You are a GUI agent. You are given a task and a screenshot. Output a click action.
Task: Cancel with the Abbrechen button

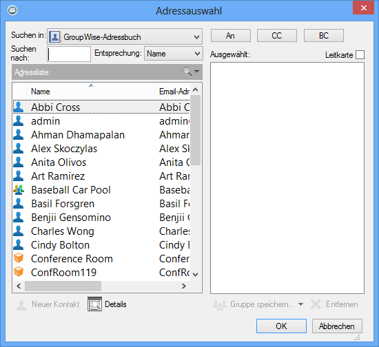click(x=337, y=326)
